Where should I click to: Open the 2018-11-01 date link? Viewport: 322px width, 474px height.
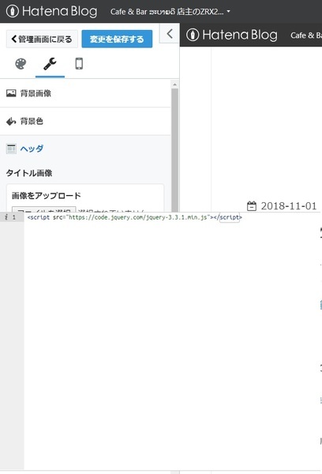click(289, 206)
